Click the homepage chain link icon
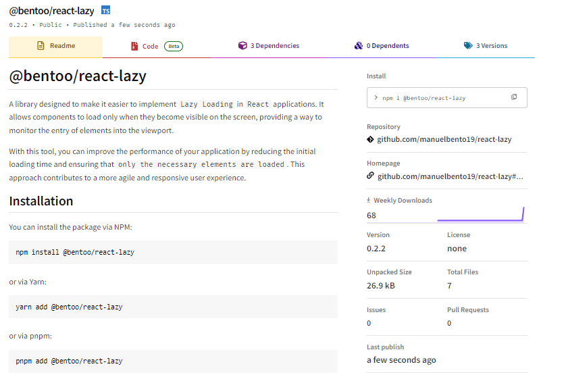 click(x=370, y=176)
